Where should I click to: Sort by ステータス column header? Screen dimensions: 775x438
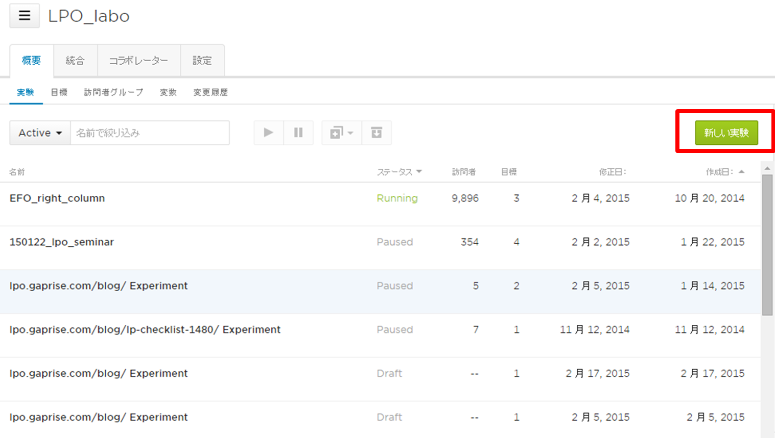(399, 172)
